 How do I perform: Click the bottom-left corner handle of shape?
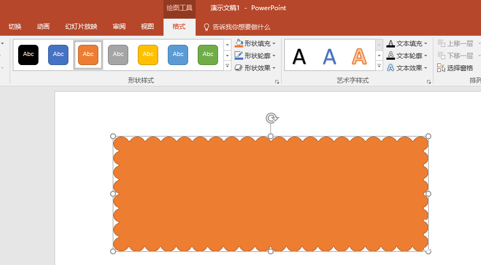click(113, 251)
